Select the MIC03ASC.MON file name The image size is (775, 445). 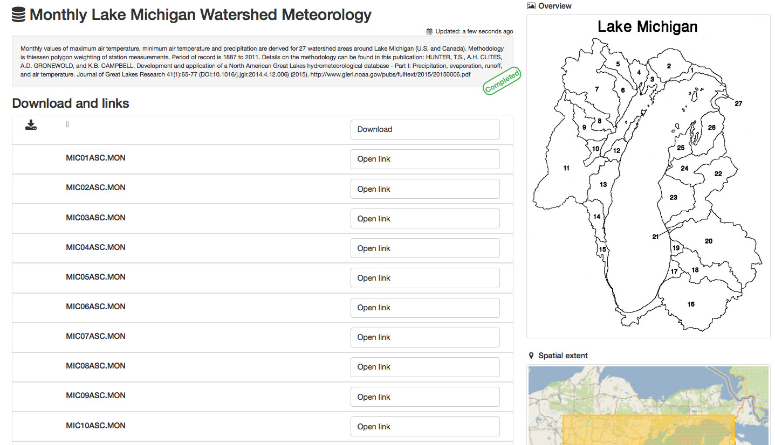tap(95, 218)
